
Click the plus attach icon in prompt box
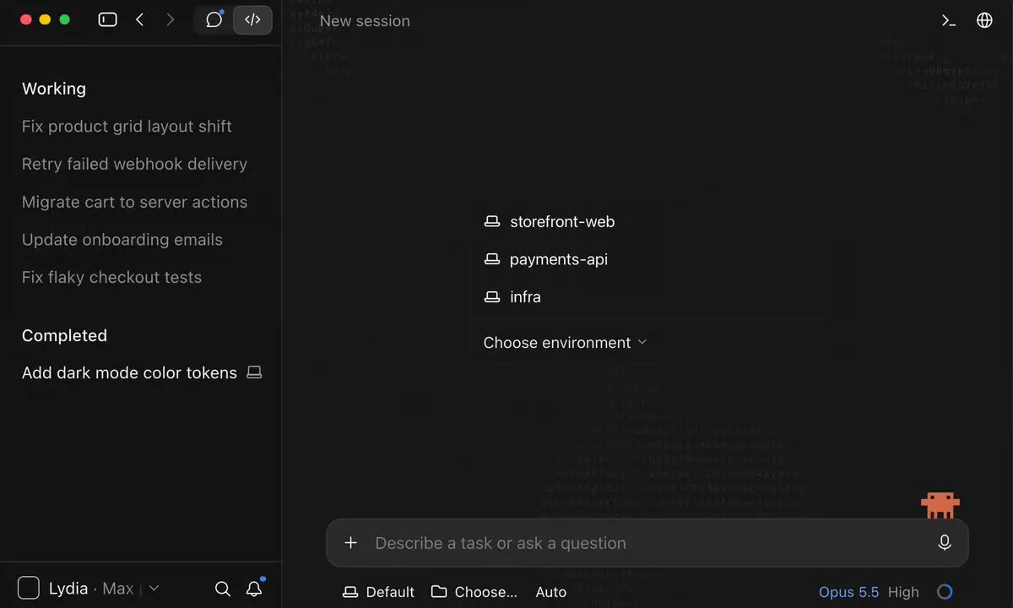point(351,543)
